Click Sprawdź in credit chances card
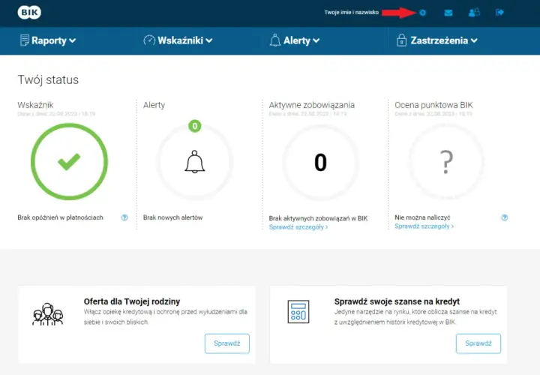Viewport: 540px width, 375px height. [x=478, y=343]
